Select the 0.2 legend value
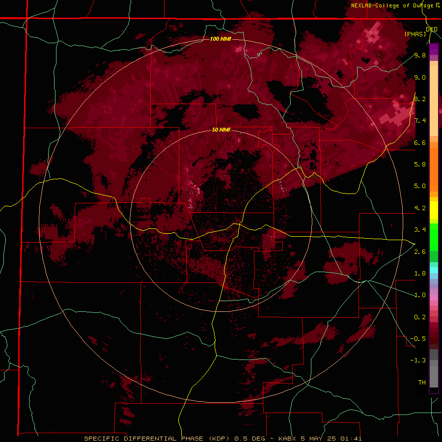This screenshot has width=442, height=442. [420, 317]
